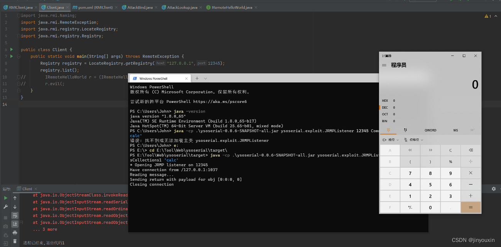Click the digit 5 key in Calculator

(x=430, y=185)
